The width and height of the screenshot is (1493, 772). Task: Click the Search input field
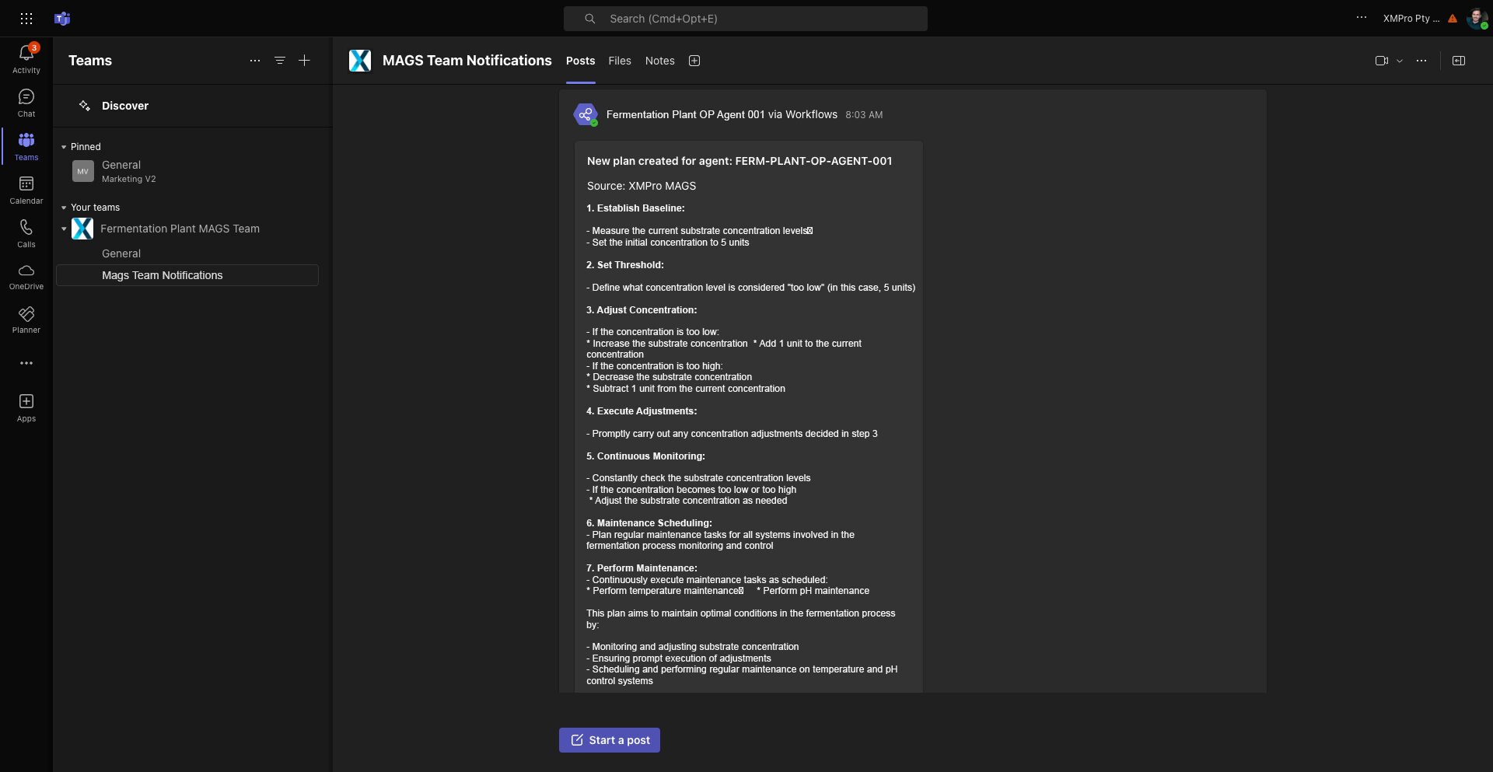pyautogui.click(x=745, y=19)
